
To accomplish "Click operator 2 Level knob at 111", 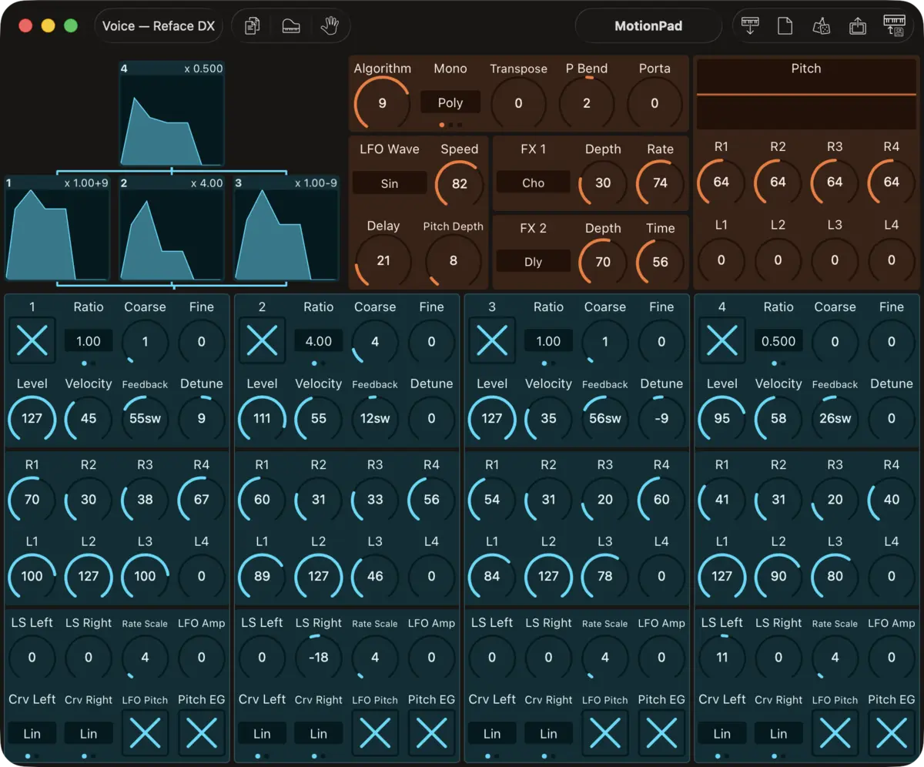I will [262, 419].
